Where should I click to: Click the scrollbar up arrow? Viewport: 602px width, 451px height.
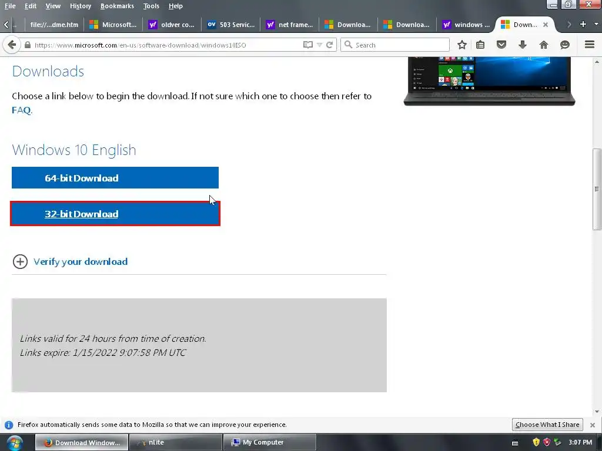597,61
